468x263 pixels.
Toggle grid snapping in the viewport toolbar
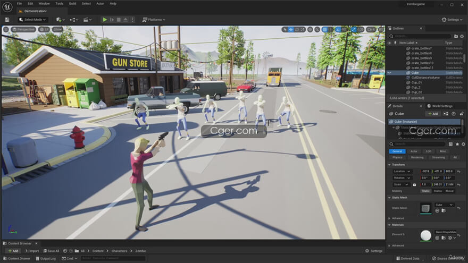tap(325, 30)
